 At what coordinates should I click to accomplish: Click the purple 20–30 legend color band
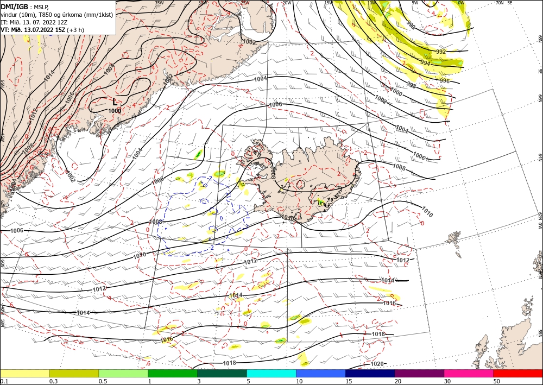[419, 373]
